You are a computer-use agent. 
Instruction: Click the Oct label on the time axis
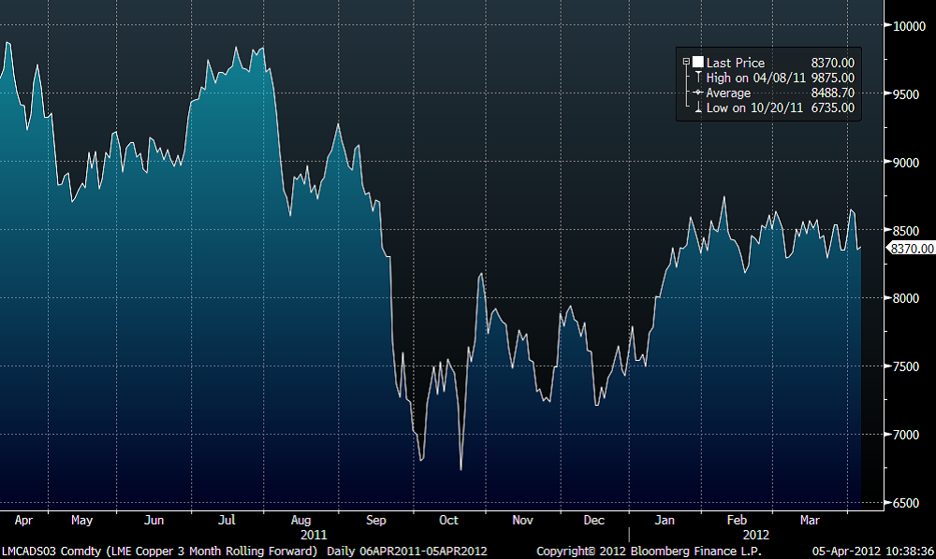click(448, 520)
